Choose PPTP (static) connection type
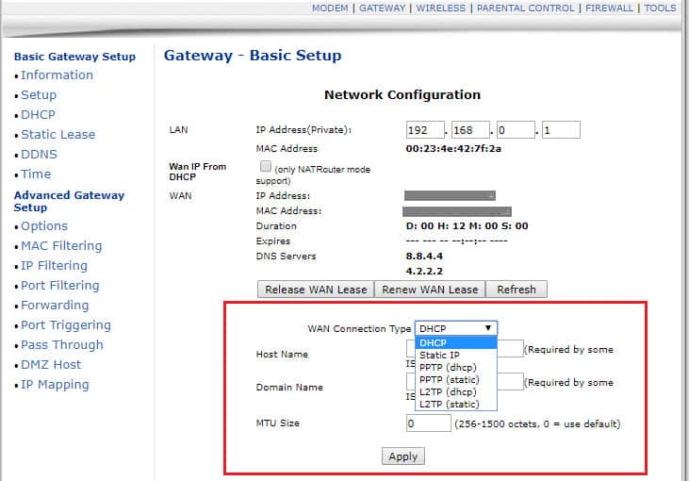The height and width of the screenshot is (481, 689). click(455, 379)
